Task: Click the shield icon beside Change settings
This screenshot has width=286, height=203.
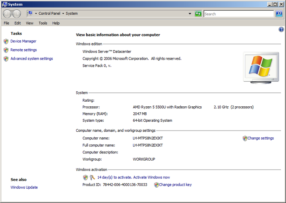Action: click(x=245, y=138)
